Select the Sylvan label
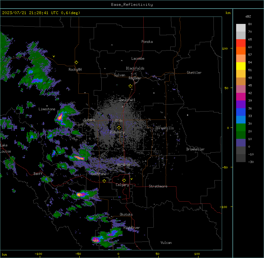 [119, 75]
